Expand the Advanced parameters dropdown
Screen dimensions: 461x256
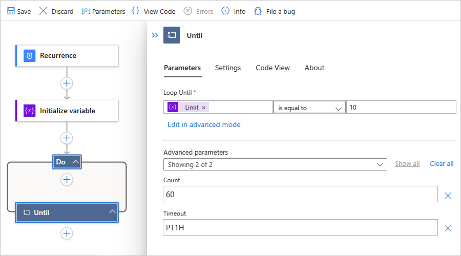point(275,164)
